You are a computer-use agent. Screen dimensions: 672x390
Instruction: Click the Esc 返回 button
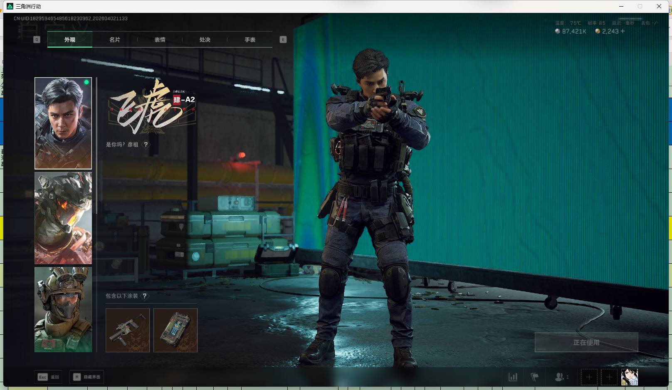click(x=49, y=377)
